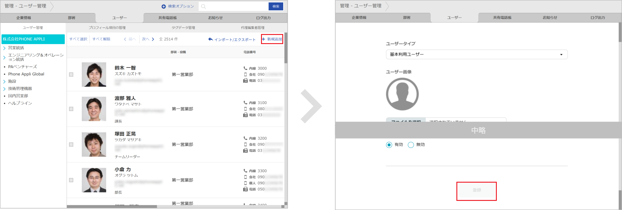Select the 無効 radio button
The width and height of the screenshot is (622, 210).
pyautogui.click(x=411, y=145)
